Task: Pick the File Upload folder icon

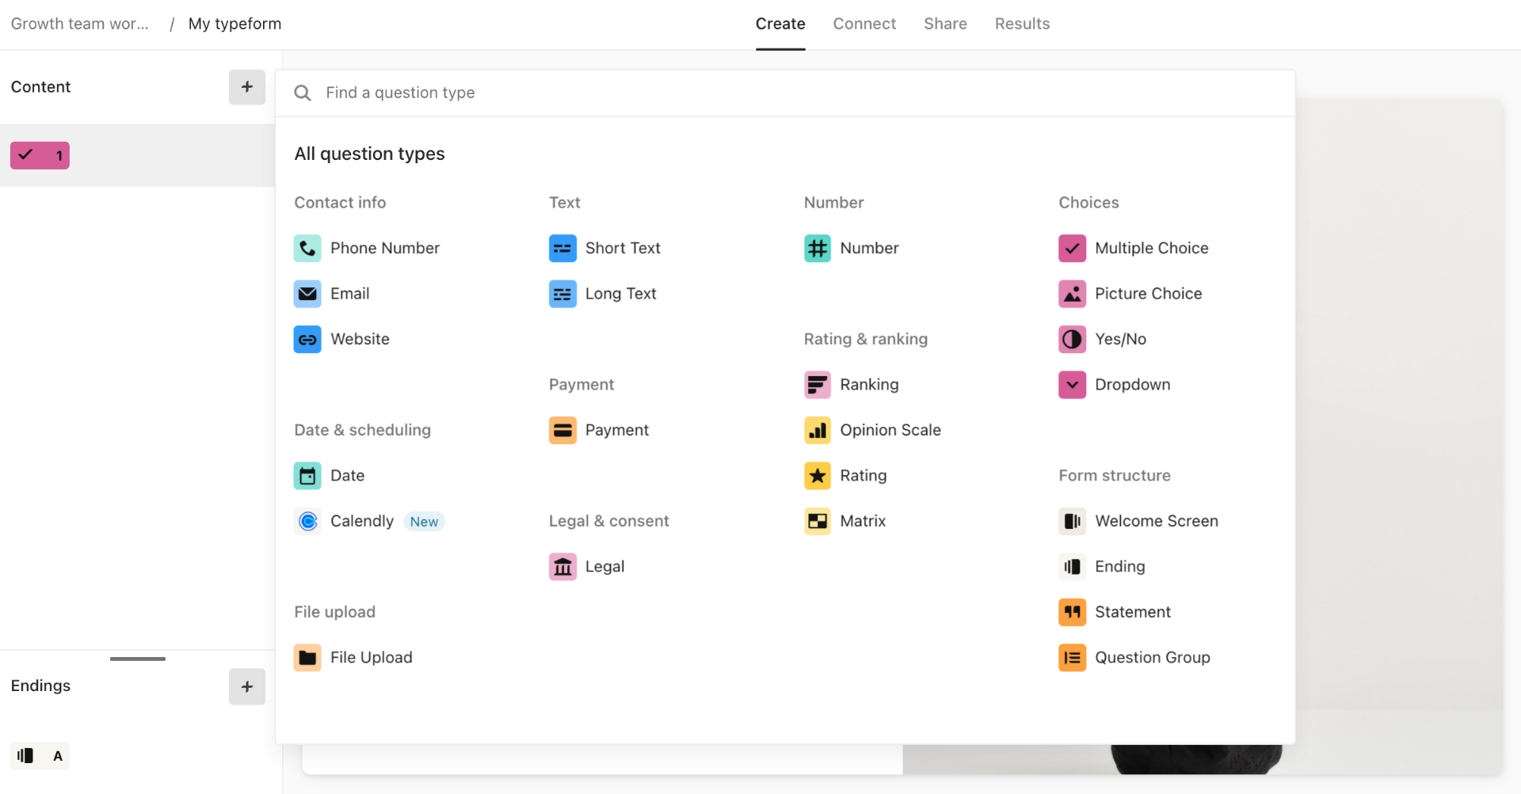Action: [x=307, y=658]
